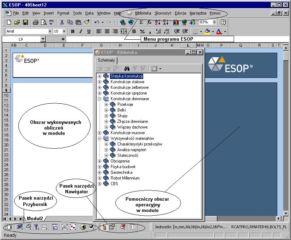
Task: Expand the Złącza drewniane subnode
Action: click(x=106, y=121)
